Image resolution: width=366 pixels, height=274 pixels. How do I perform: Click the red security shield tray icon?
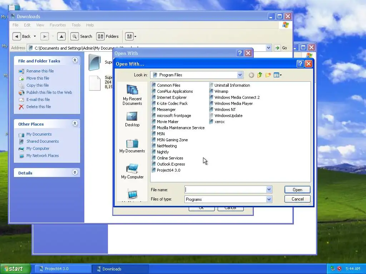click(340, 269)
